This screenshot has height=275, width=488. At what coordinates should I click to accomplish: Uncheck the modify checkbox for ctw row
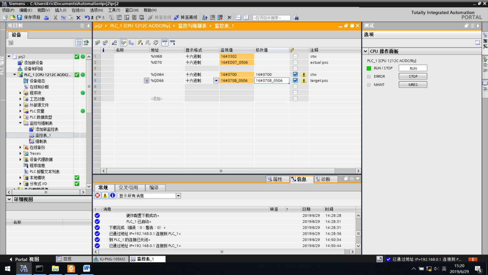coord(295,75)
